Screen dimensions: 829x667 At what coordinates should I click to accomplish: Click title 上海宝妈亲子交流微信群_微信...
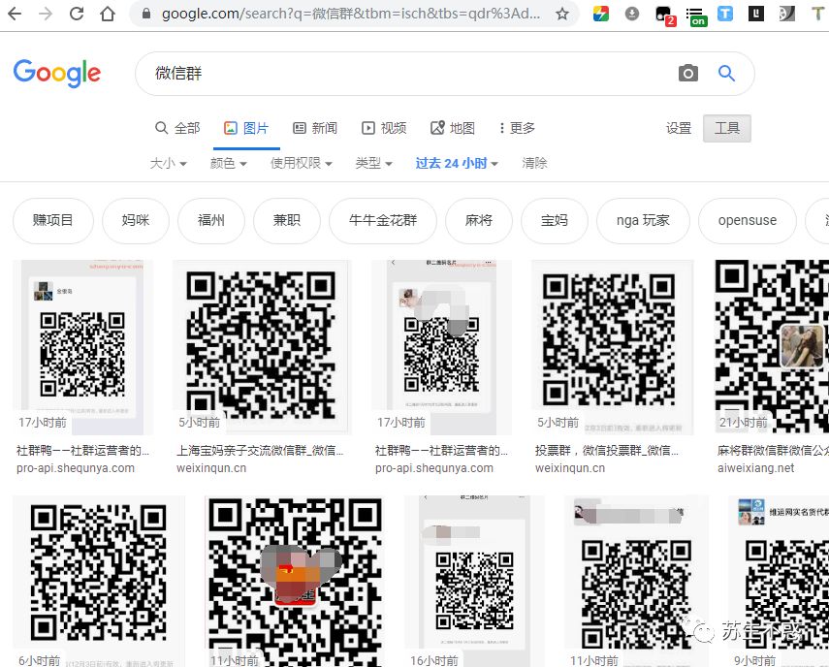260,450
